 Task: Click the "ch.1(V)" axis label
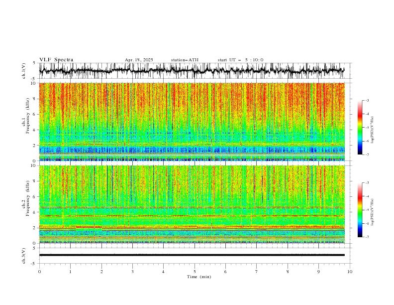[x=24, y=71]
